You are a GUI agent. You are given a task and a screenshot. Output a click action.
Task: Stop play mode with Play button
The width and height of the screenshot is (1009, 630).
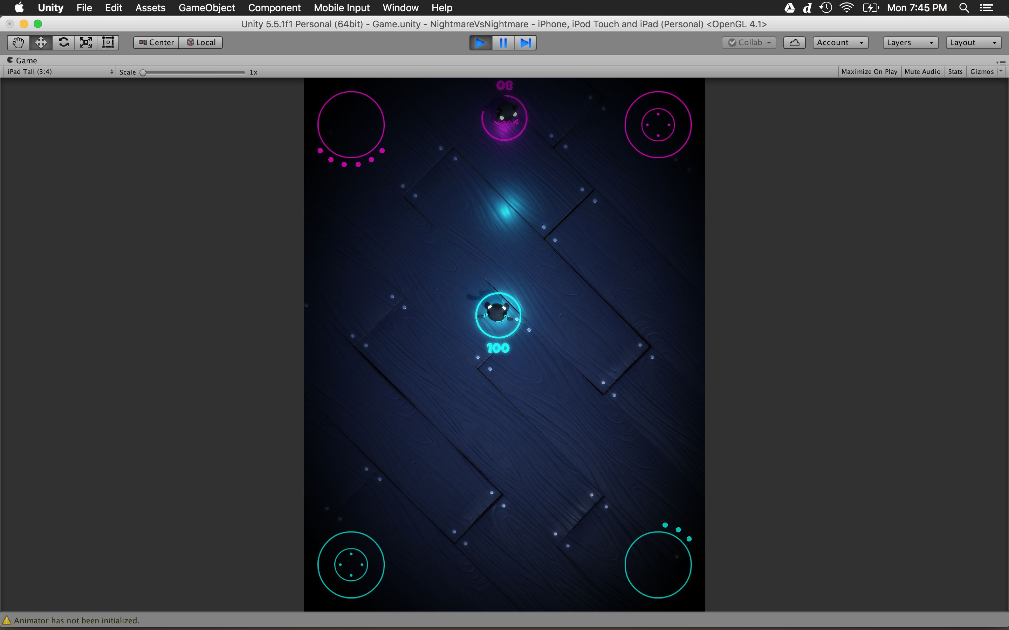(x=480, y=43)
